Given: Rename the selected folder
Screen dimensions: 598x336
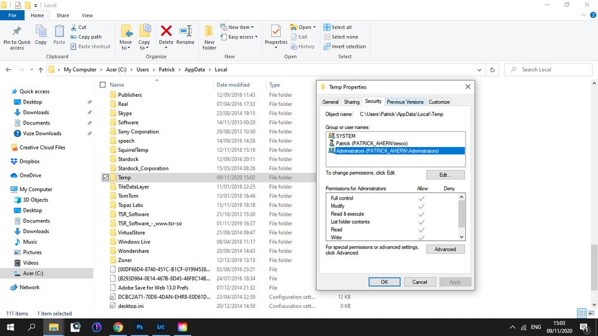Looking at the screenshot, I should pyautogui.click(x=186, y=35).
